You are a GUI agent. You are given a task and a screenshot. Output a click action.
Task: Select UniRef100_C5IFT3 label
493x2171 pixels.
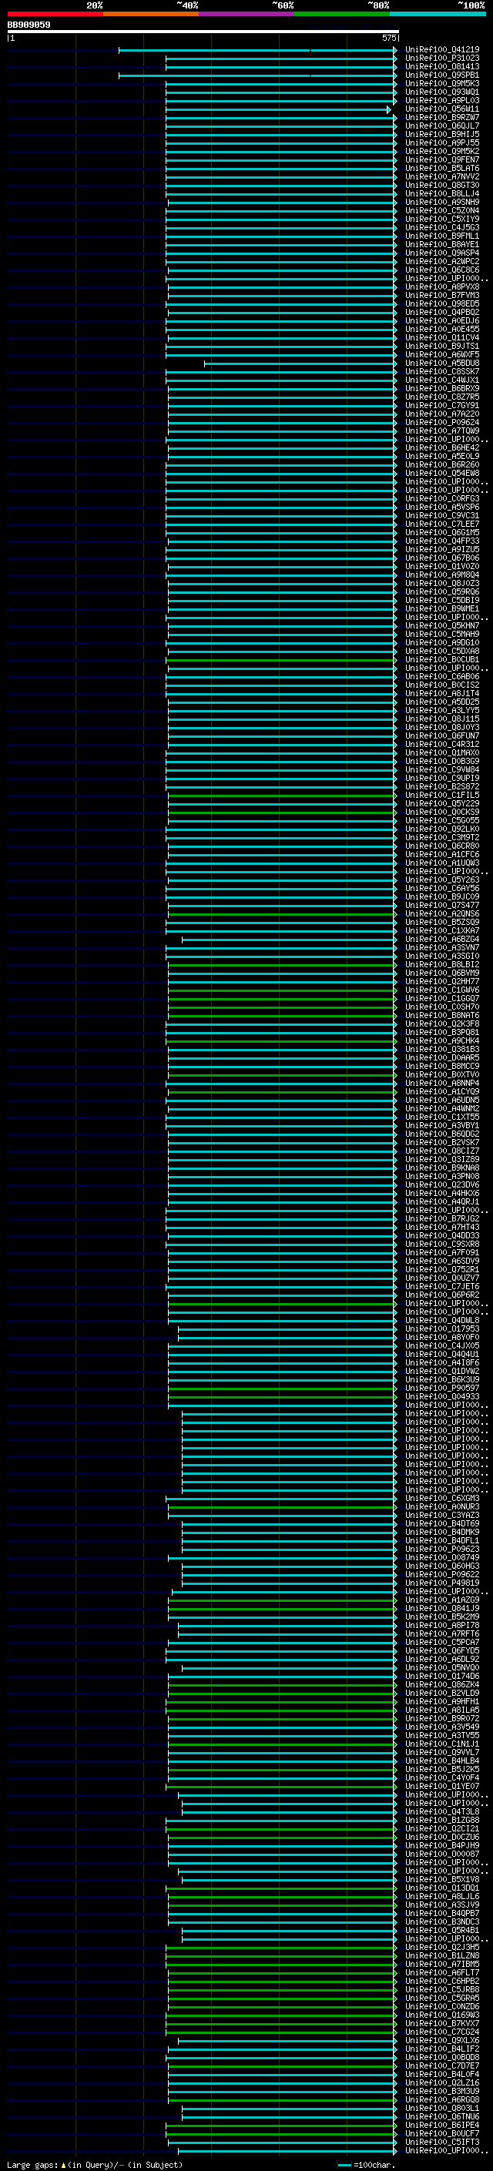pyautogui.click(x=442, y=2143)
